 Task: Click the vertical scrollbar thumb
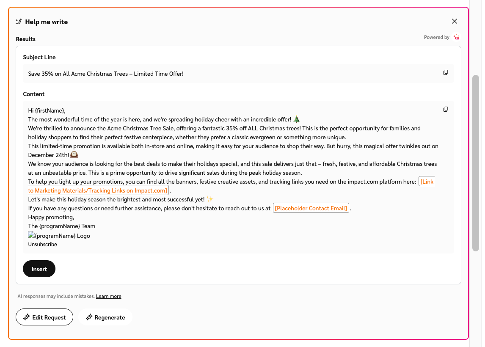[x=476, y=163]
